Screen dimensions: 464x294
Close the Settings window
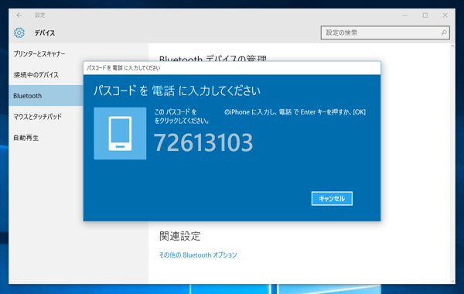click(x=445, y=15)
